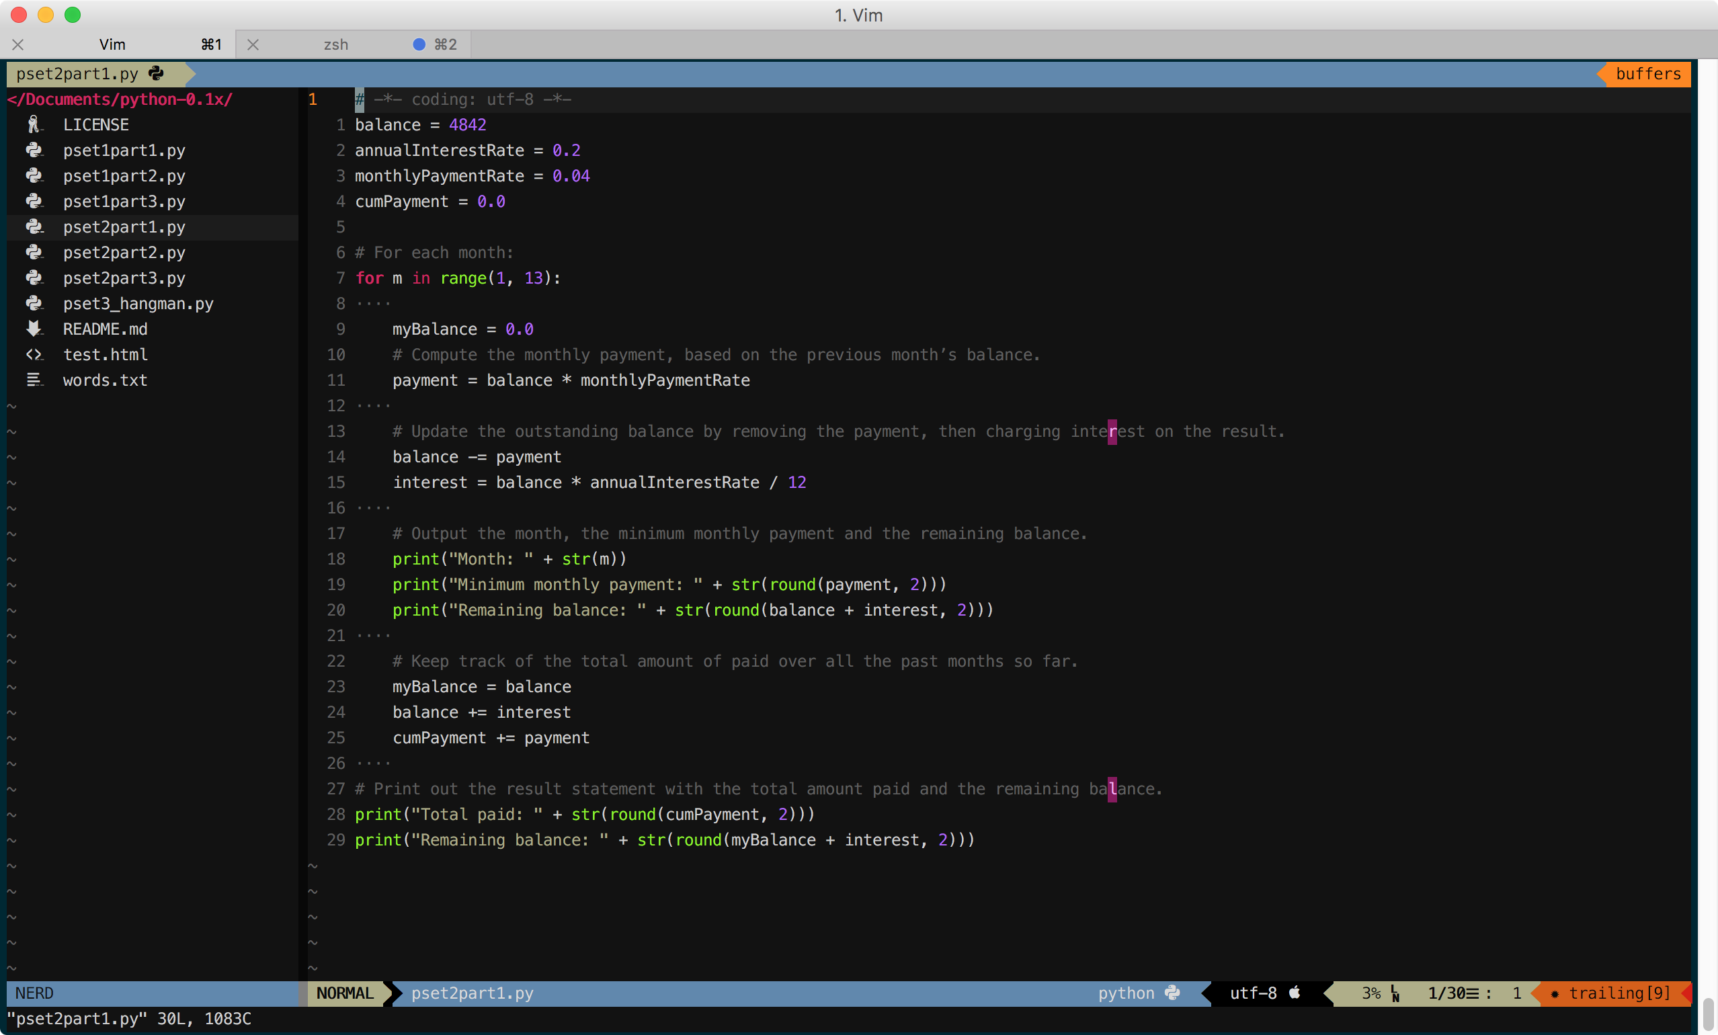Click the HTML code icon beside test.html
Screen dimensions: 1718x1035
(34, 355)
